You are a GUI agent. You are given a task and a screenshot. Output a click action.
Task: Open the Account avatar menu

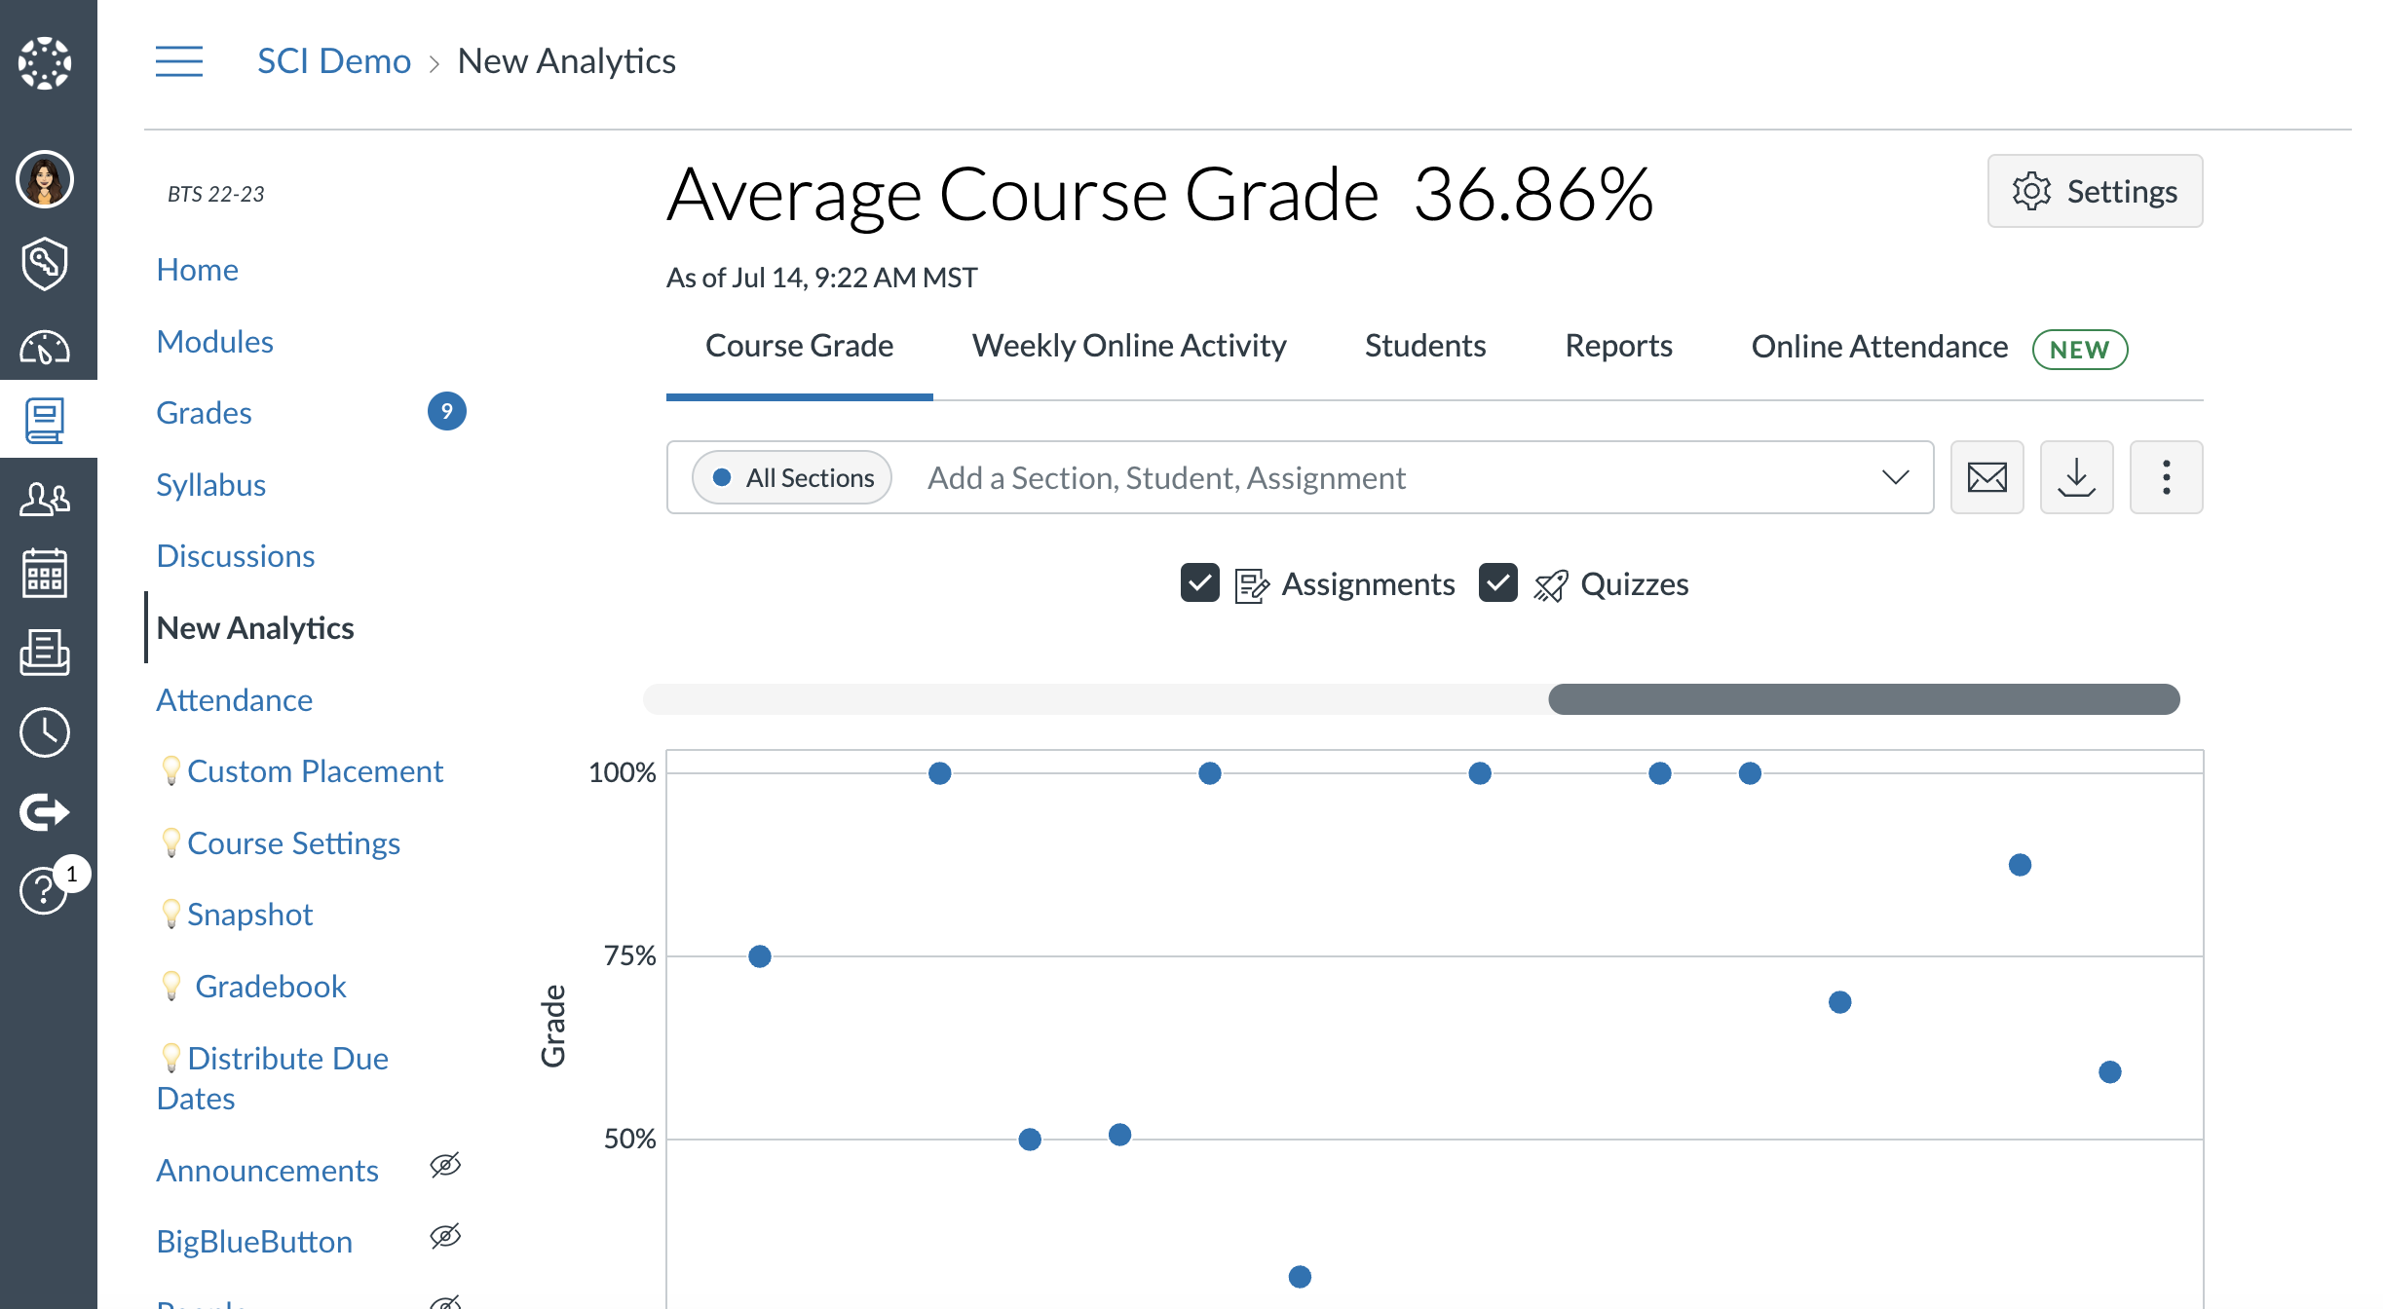pos(45,179)
